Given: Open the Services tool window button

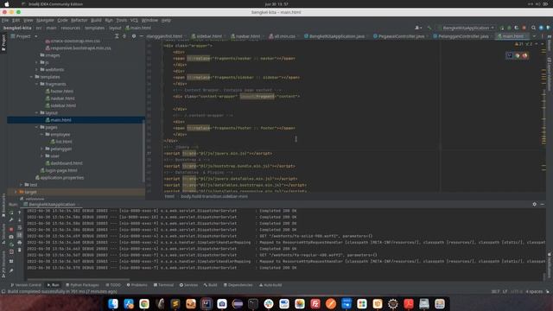Looking at the screenshot, I should pos(188,285).
